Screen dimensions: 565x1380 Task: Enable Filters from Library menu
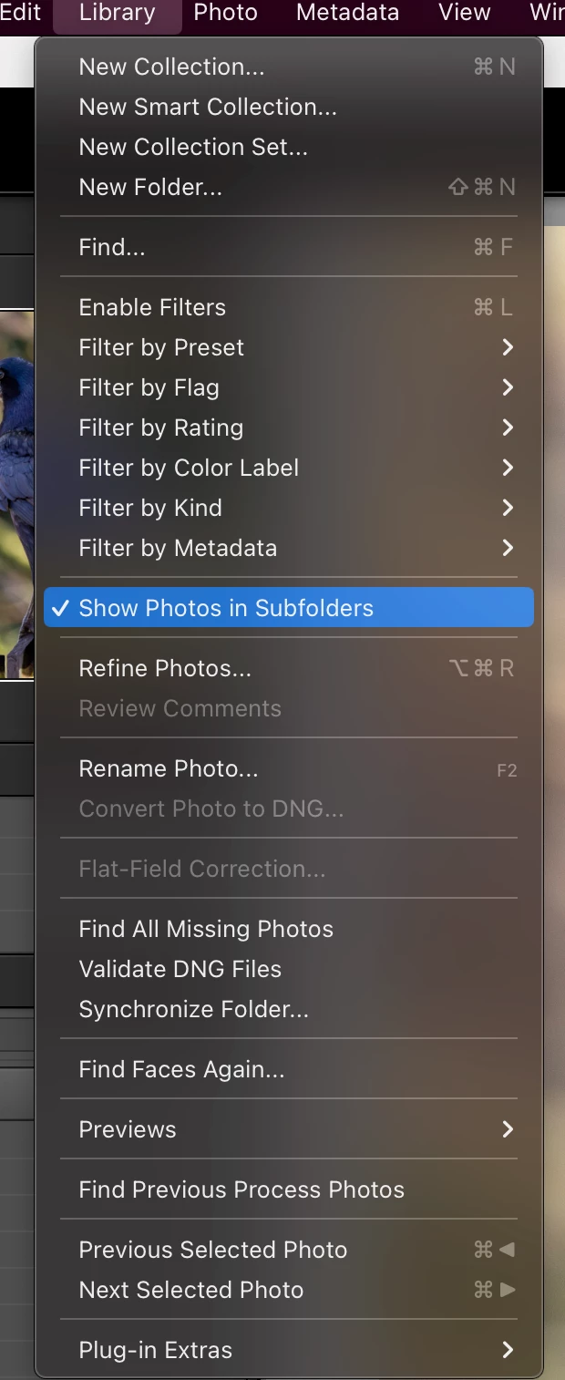[x=288, y=307]
